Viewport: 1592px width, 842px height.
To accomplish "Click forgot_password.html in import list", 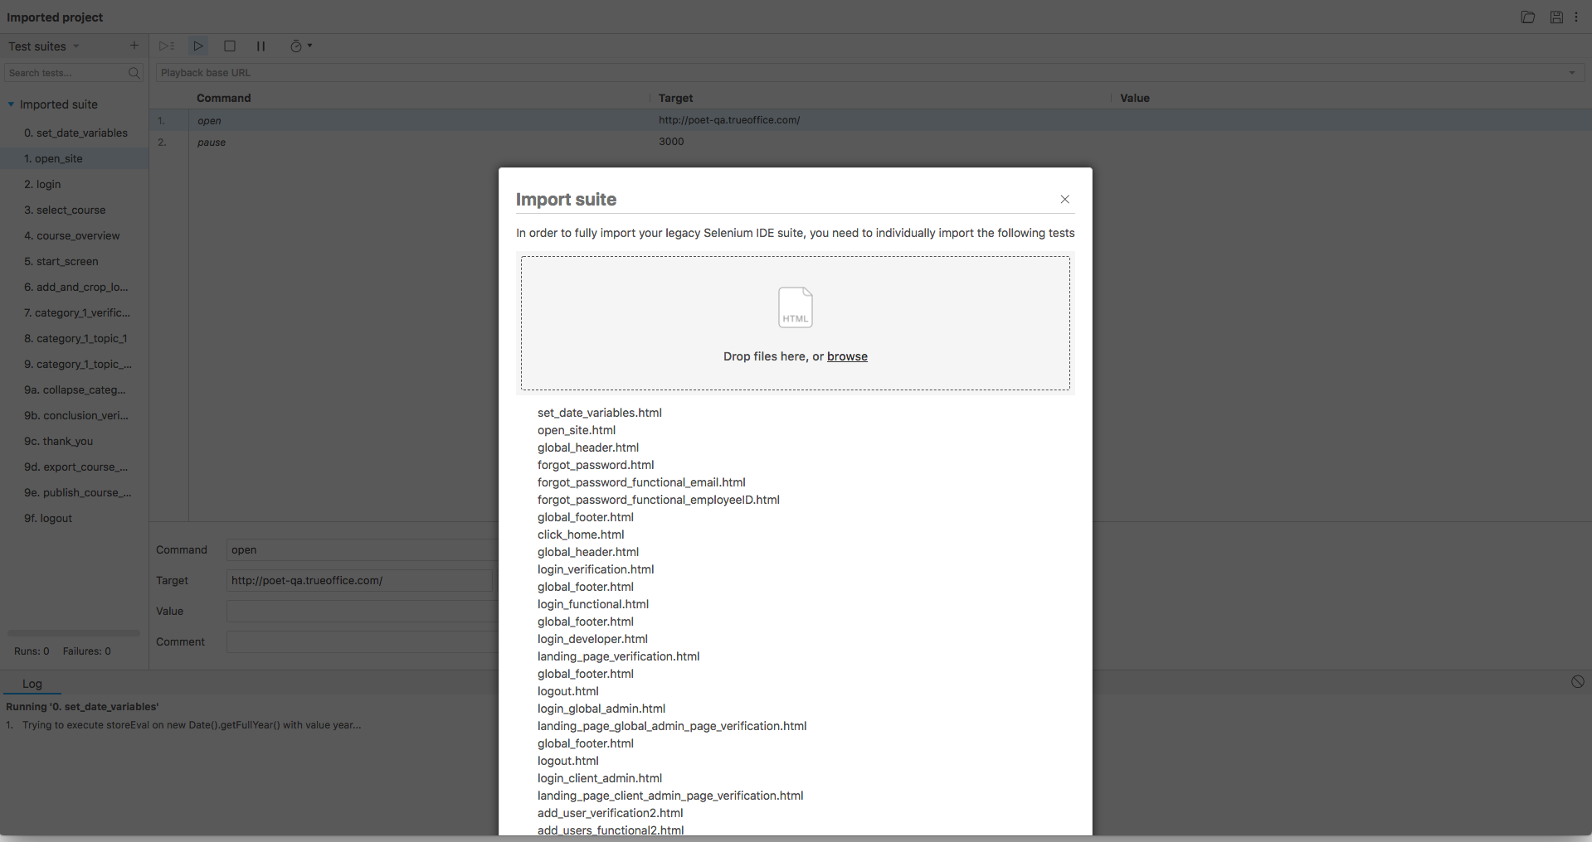I will (x=596, y=465).
